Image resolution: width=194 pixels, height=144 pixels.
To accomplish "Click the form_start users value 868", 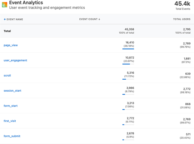I will pos(188,104).
